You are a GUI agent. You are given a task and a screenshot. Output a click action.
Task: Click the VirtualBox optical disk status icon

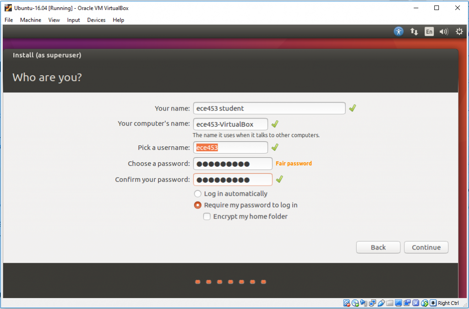tap(355, 303)
